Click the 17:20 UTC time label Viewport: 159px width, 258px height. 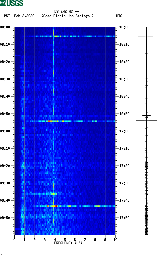point(124,166)
